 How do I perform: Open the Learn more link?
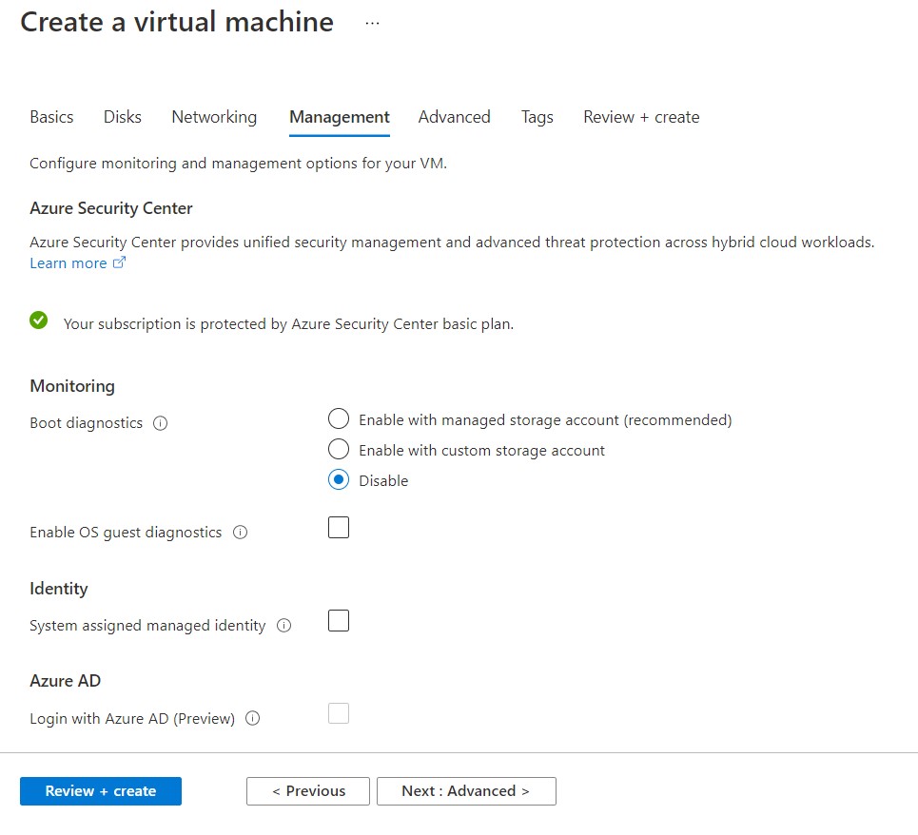coord(68,263)
